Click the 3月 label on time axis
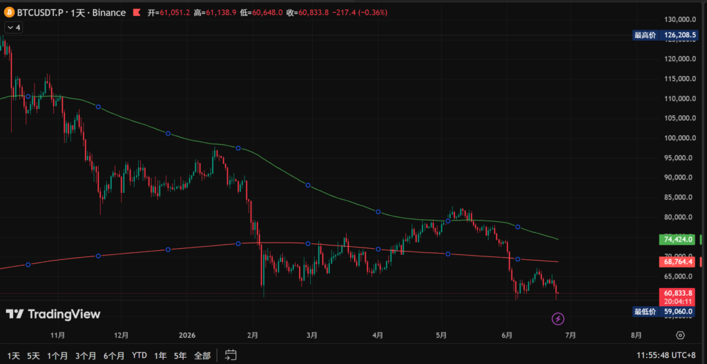The width and height of the screenshot is (707, 364). pos(311,335)
